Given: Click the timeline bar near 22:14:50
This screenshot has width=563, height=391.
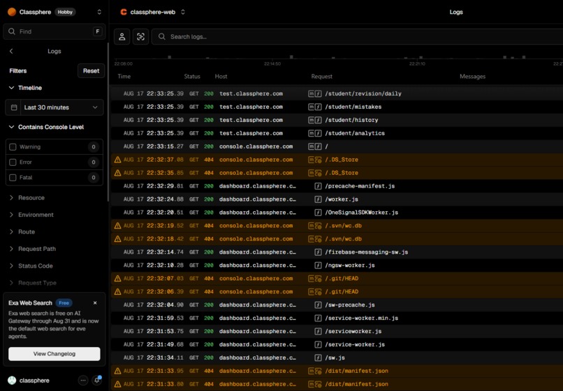Looking at the screenshot, I should click(291, 56).
